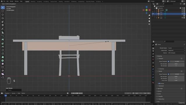This screenshot has height=105, width=186.
Task: Toggle Collection visibility eye icon
Action: [182, 8]
